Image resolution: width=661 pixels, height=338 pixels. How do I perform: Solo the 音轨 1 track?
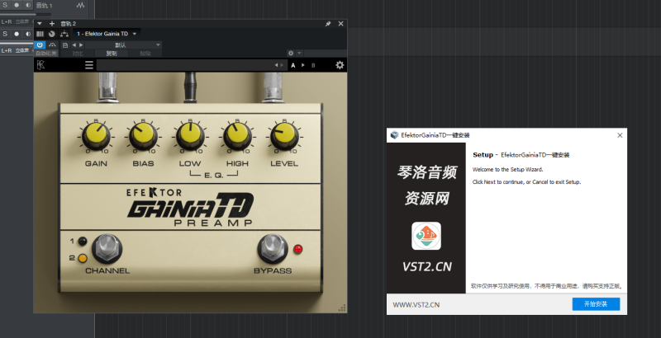(x=5, y=6)
